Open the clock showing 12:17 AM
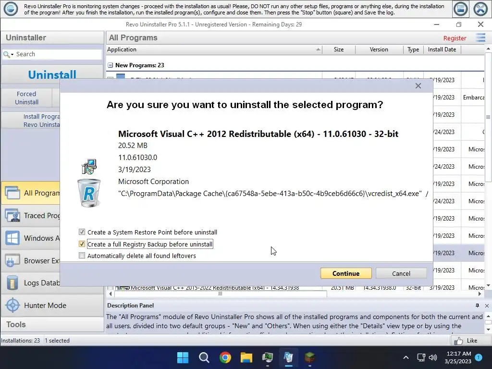492x369 pixels. [458, 357]
